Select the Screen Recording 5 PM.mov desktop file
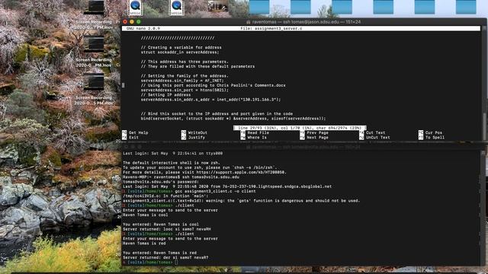Image resolution: width=488 pixels, height=274 pixels. 94,89
